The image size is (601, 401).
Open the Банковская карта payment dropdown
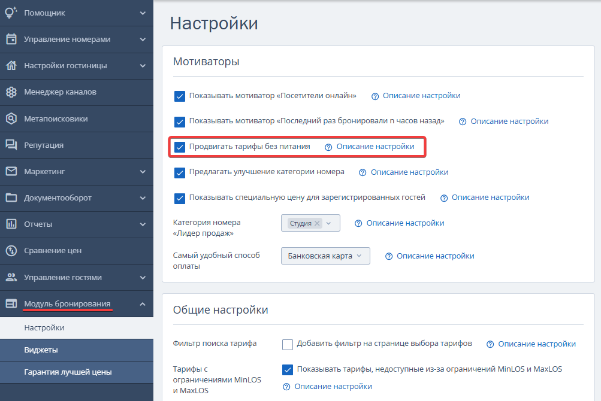(325, 256)
